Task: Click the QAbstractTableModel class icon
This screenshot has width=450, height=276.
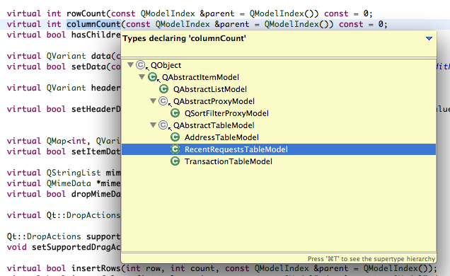Action: pyautogui.click(x=163, y=125)
